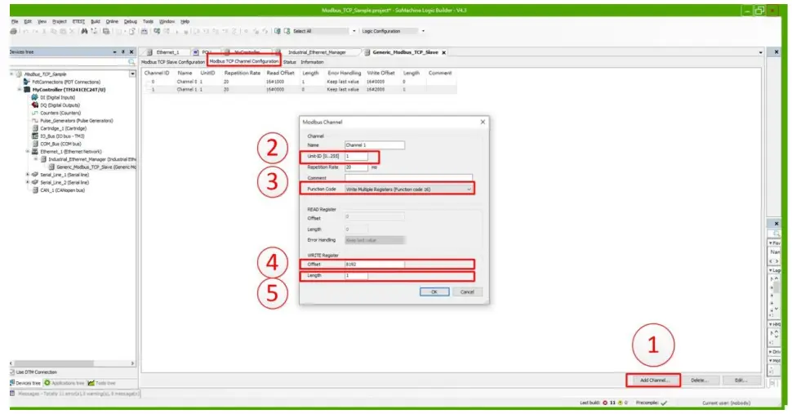This screenshot has width=792, height=414.
Task: Close the Devices tree panel
Action: point(131,52)
